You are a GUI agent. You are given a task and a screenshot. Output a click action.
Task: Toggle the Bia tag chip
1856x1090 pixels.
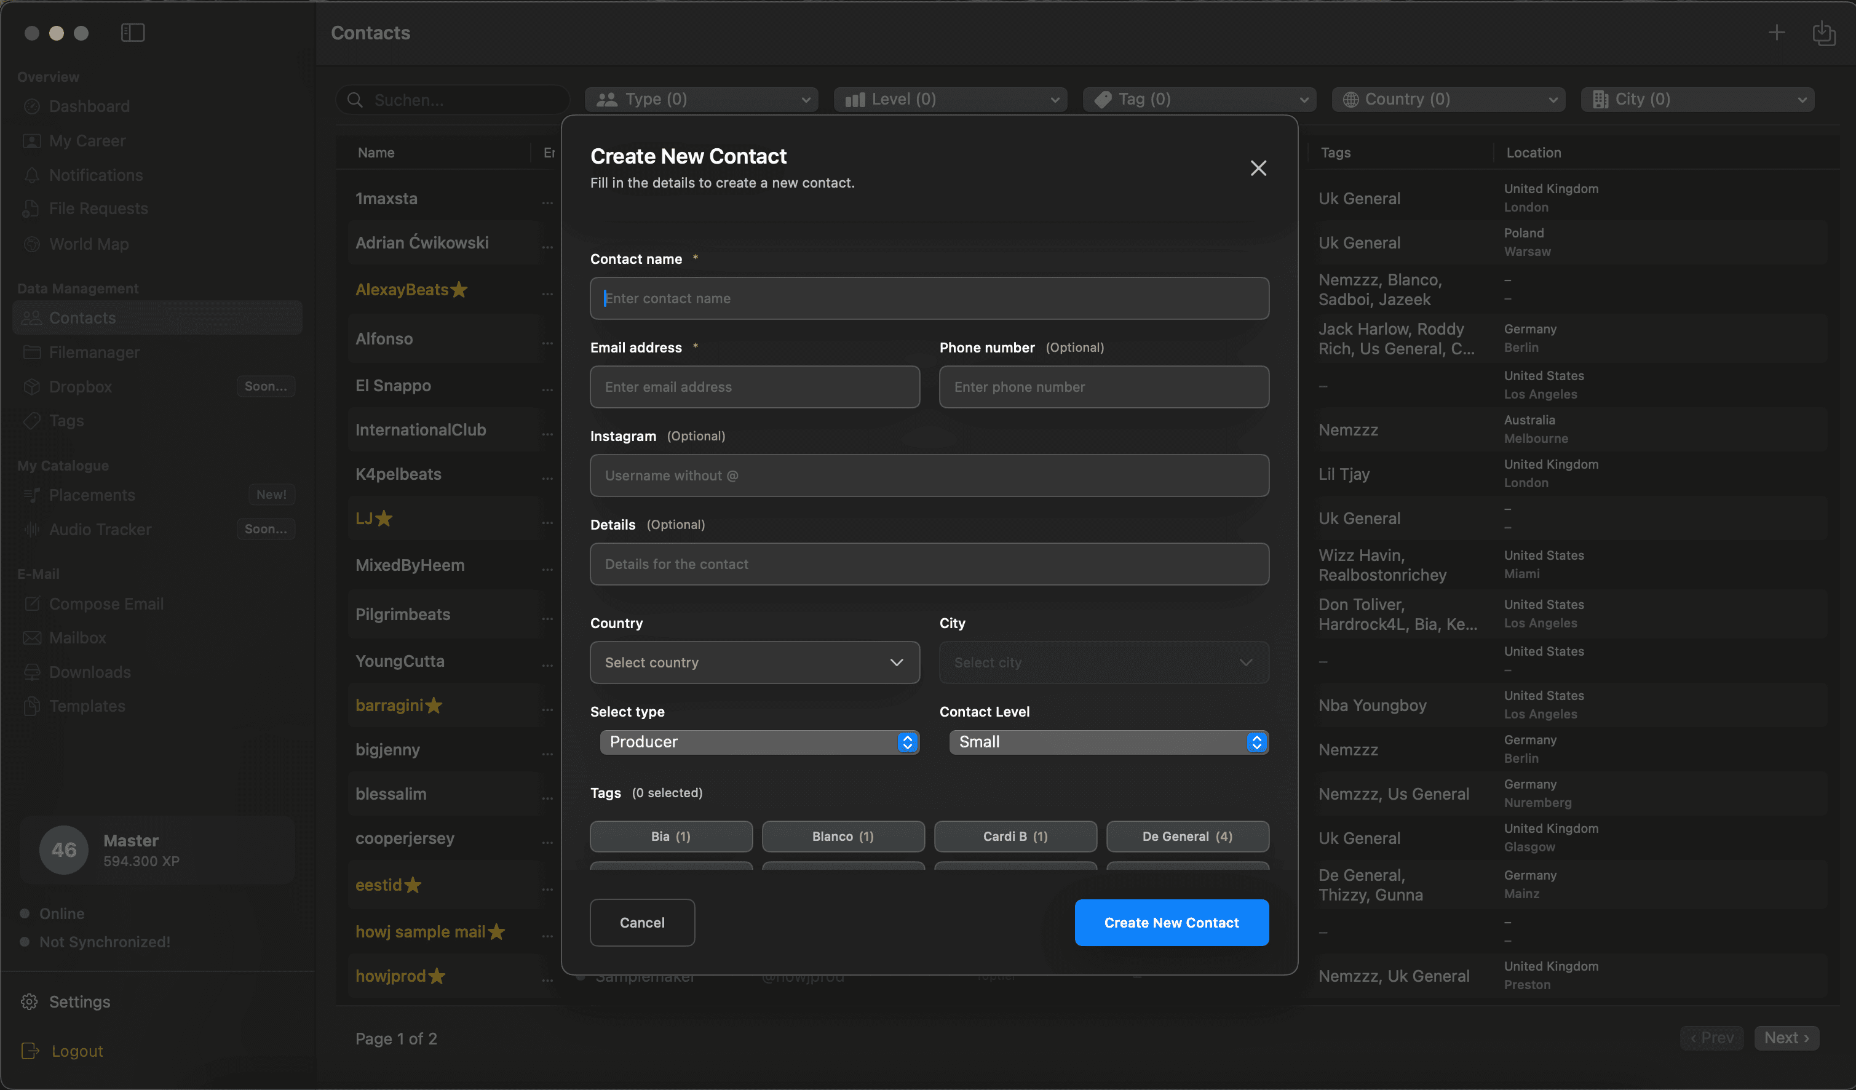(670, 836)
